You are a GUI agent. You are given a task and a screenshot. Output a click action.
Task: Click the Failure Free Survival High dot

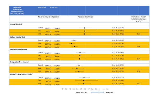click(74, 46)
